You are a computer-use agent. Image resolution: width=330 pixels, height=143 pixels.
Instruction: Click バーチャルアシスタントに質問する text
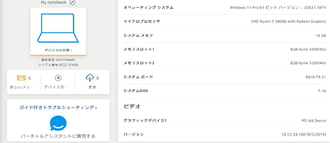(58, 136)
